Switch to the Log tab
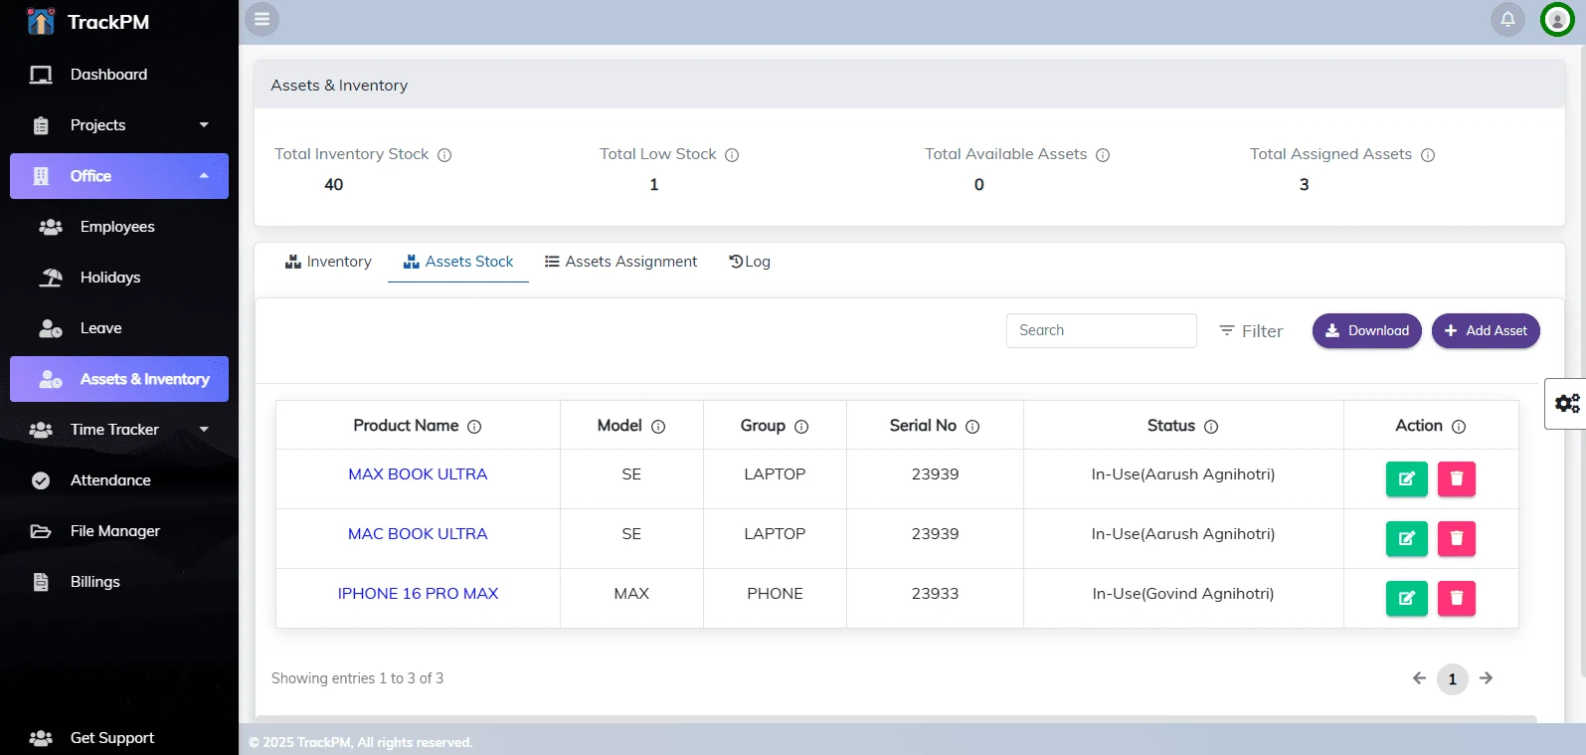Viewport: 1586px width, 755px height. [x=750, y=262]
